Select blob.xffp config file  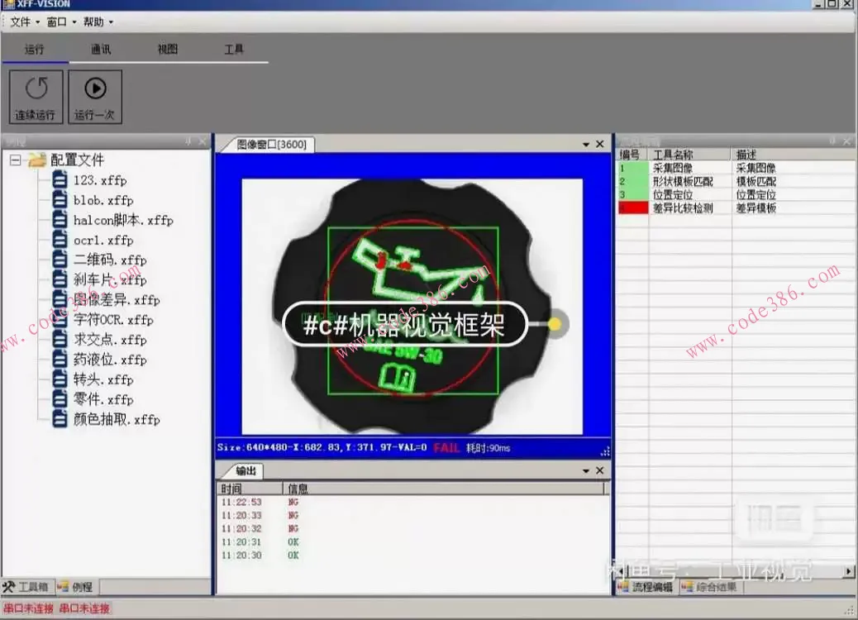[103, 200]
